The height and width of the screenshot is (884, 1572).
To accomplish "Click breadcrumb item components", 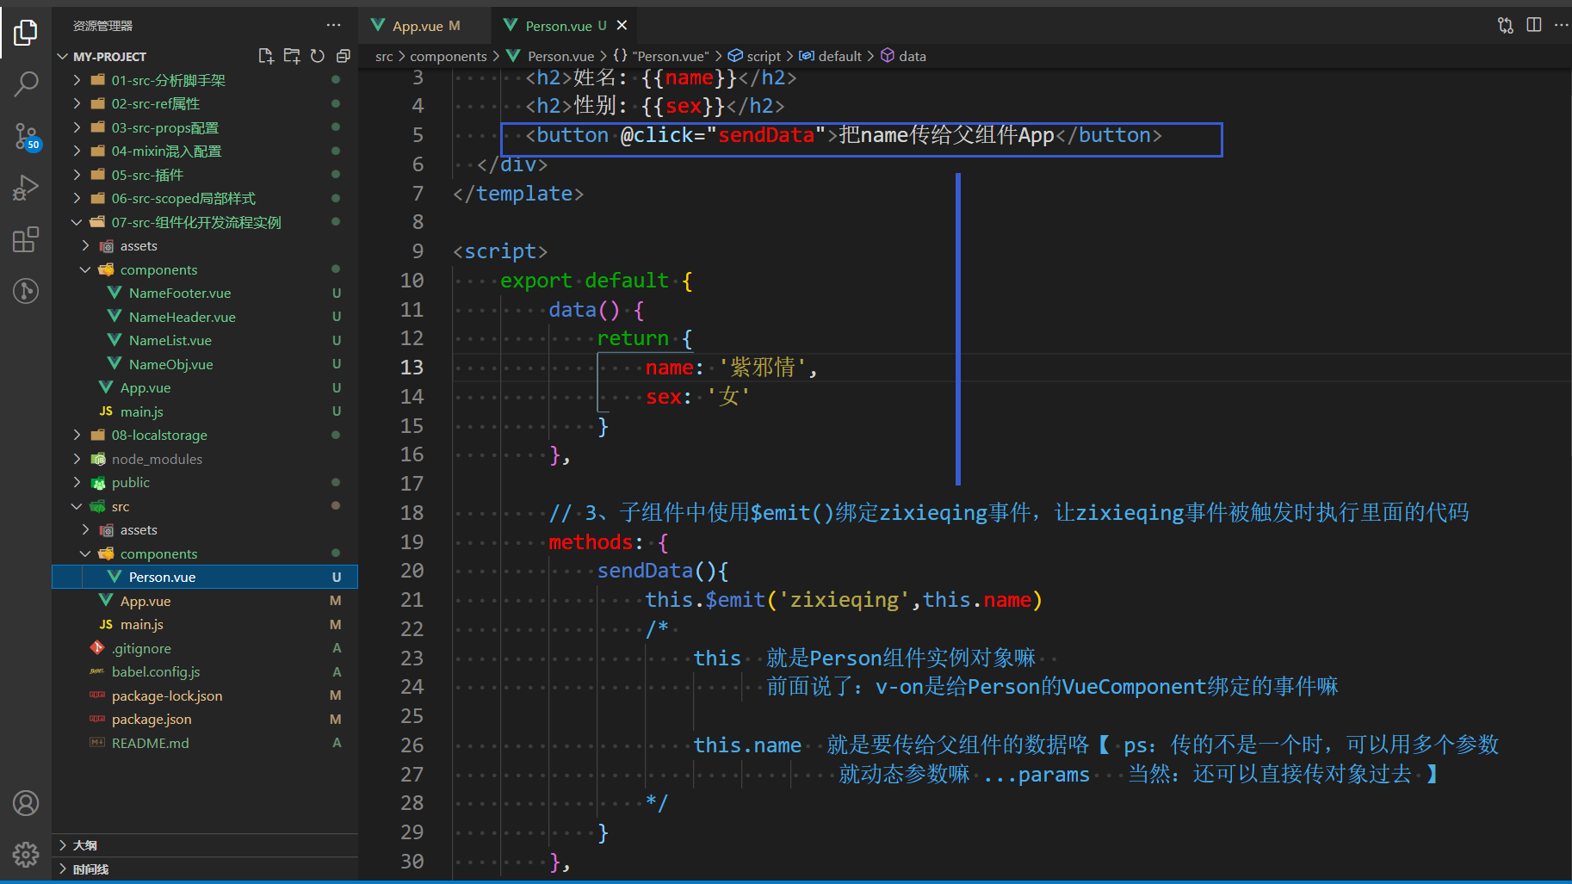I will (449, 56).
